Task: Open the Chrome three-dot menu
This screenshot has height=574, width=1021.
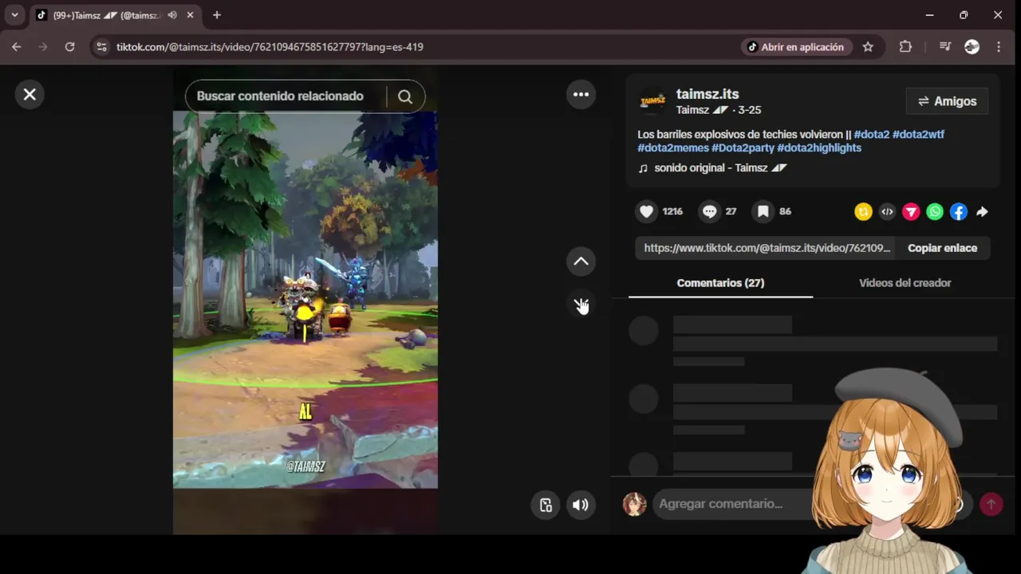Action: (x=999, y=47)
